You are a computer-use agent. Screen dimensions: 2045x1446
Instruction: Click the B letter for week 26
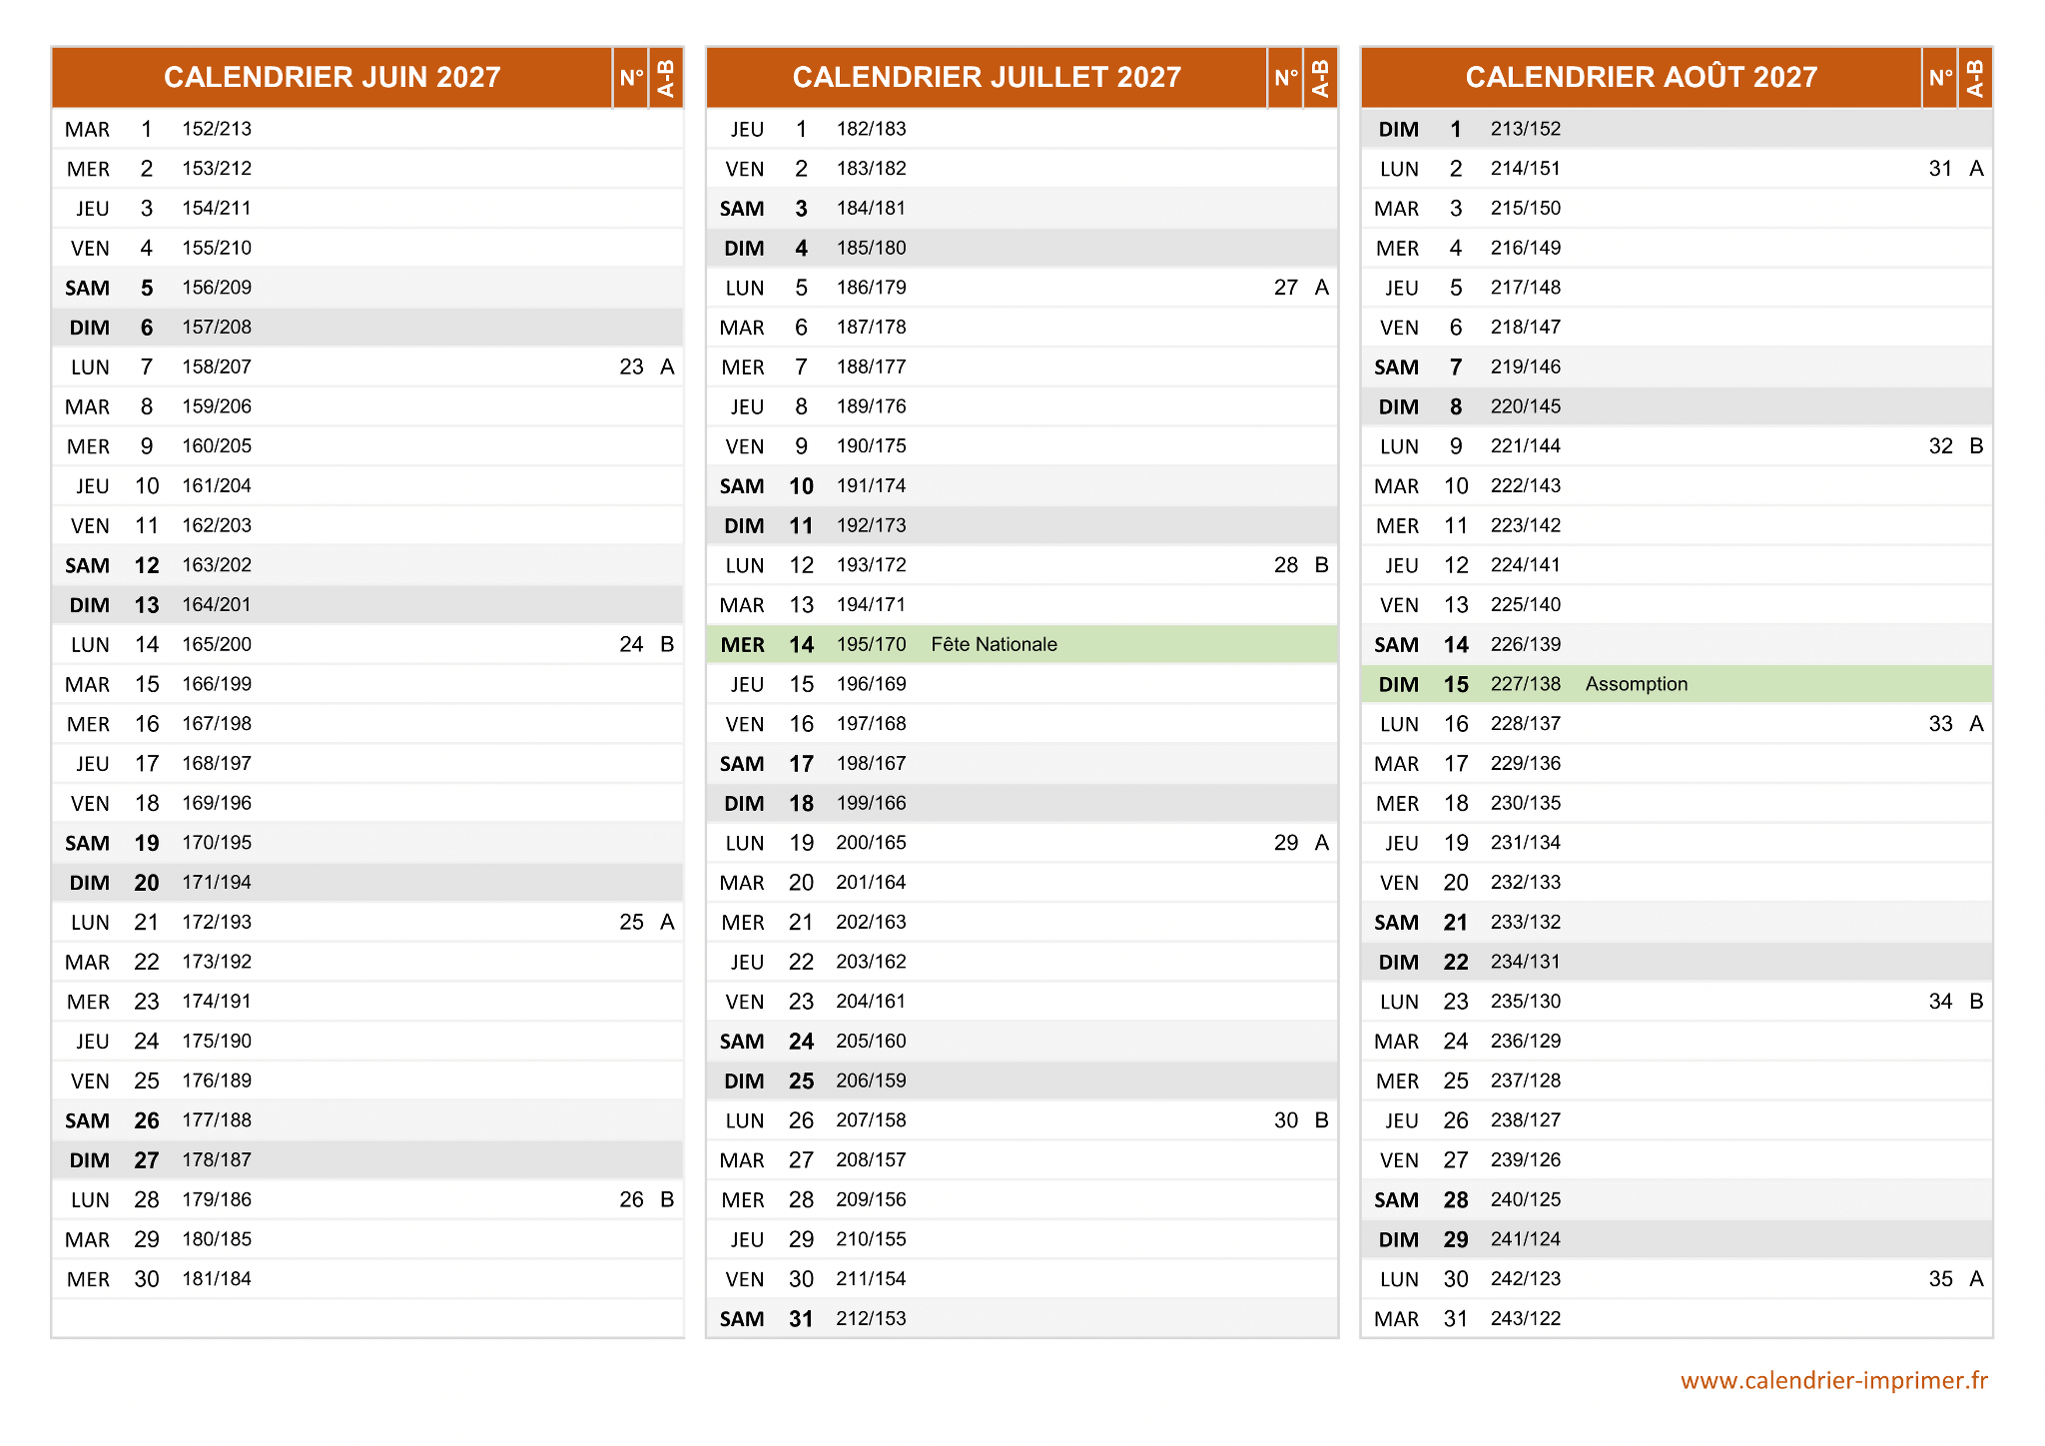tap(667, 1199)
